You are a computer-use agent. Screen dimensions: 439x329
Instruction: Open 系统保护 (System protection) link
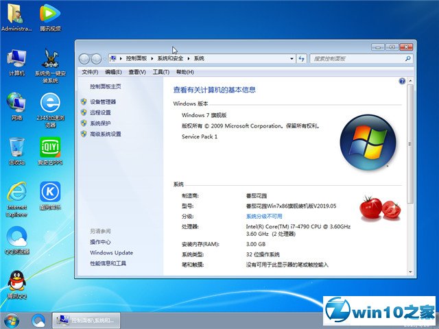pos(100,123)
